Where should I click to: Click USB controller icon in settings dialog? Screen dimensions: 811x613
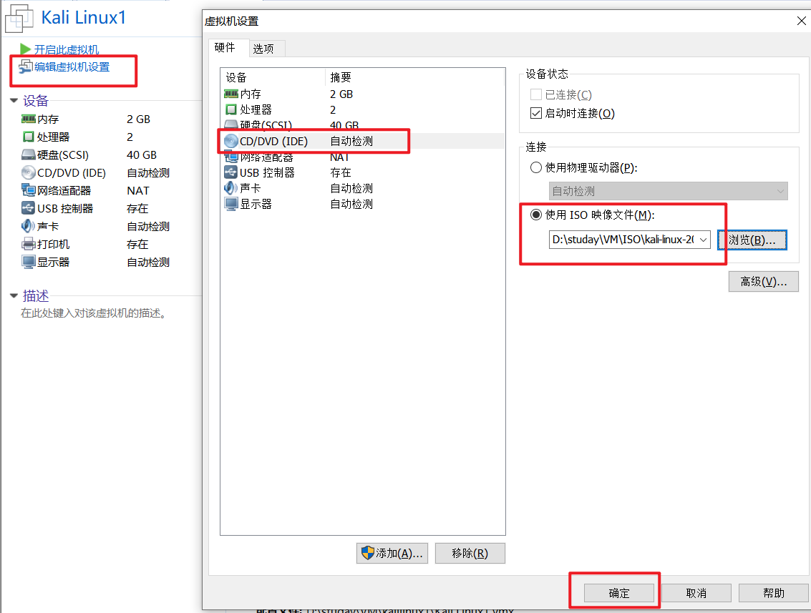pyautogui.click(x=230, y=172)
